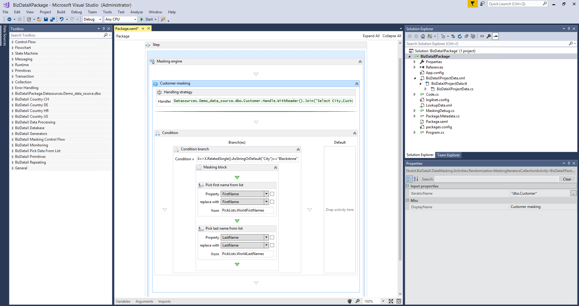Open the Tools menu
This screenshot has height=306, width=579.
click(x=107, y=12)
